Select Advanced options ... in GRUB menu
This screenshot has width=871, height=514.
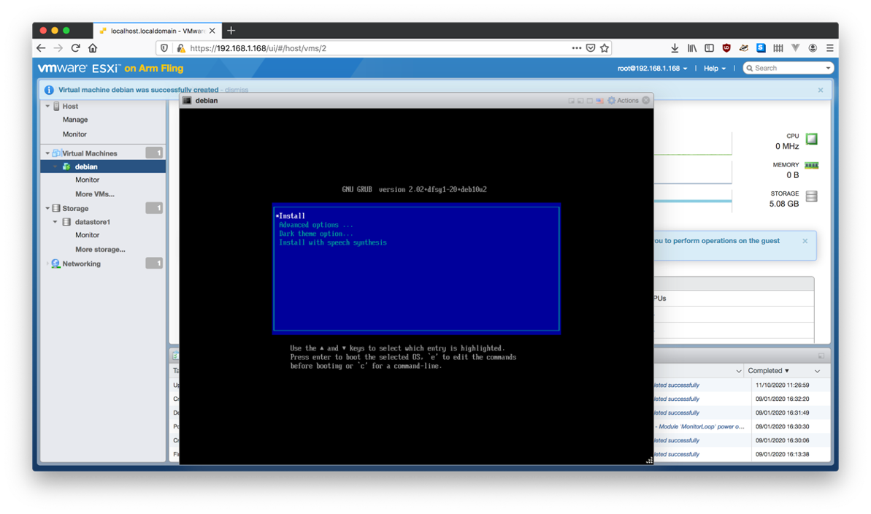click(x=315, y=225)
